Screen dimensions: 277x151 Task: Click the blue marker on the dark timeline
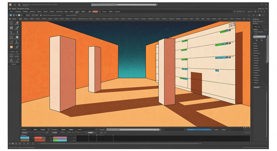(113, 135)
